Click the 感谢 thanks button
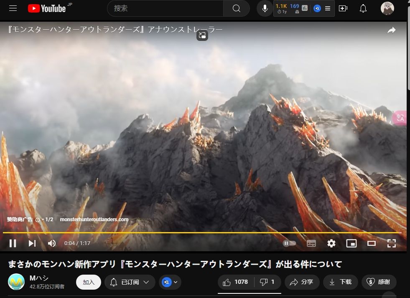The height and width of the screenshot is (298, 410). (379, 282)
